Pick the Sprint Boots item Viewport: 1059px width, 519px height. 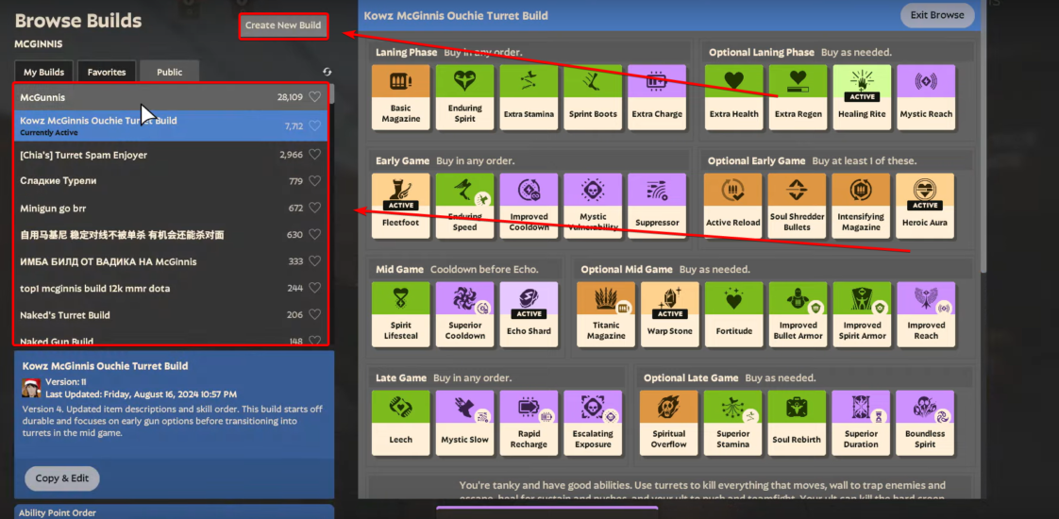point(593,97)
